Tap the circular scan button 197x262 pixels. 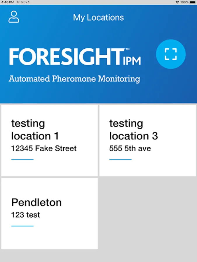click(x=171, y=54)
